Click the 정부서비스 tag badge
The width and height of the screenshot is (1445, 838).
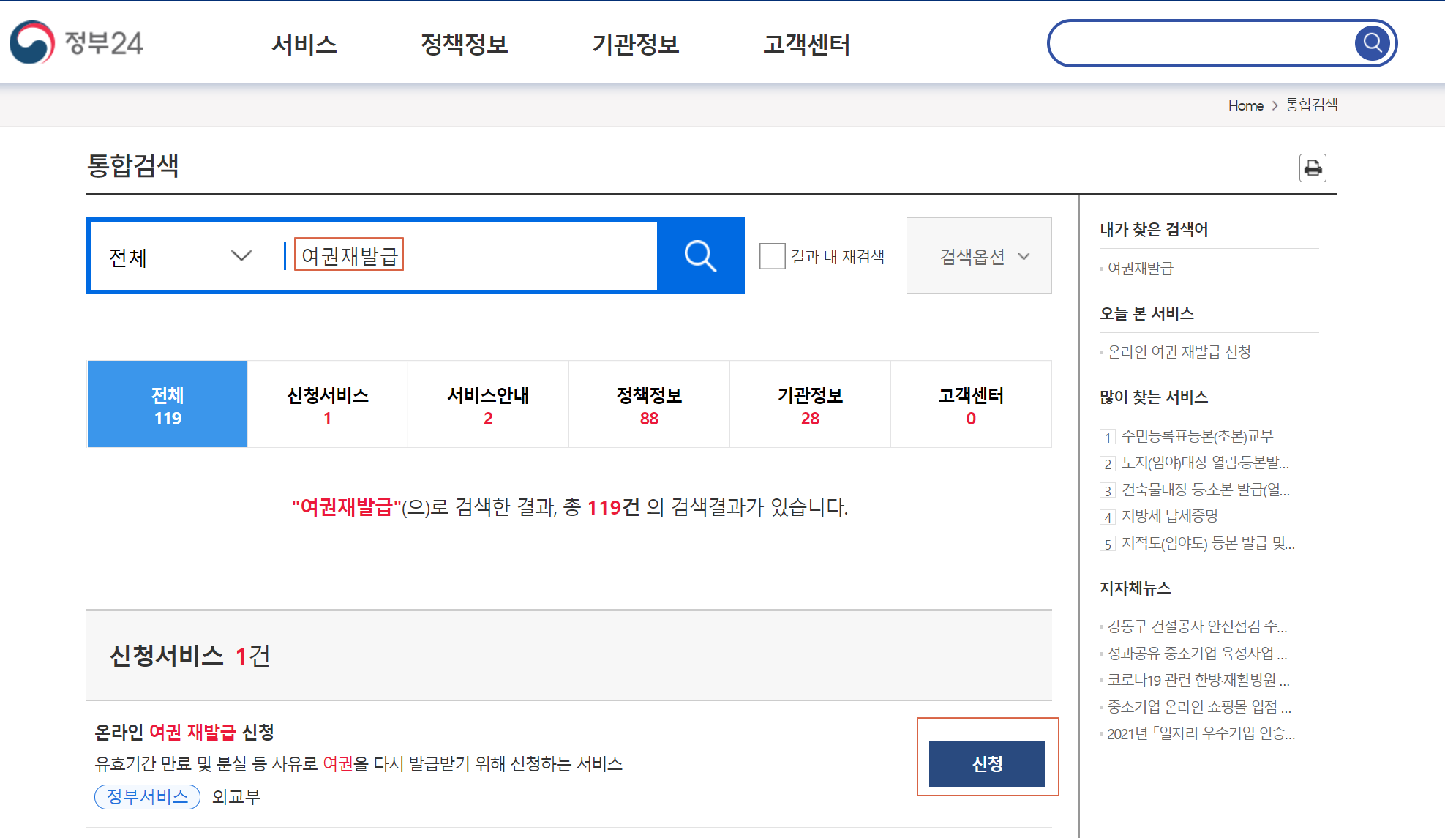(147, 796)
